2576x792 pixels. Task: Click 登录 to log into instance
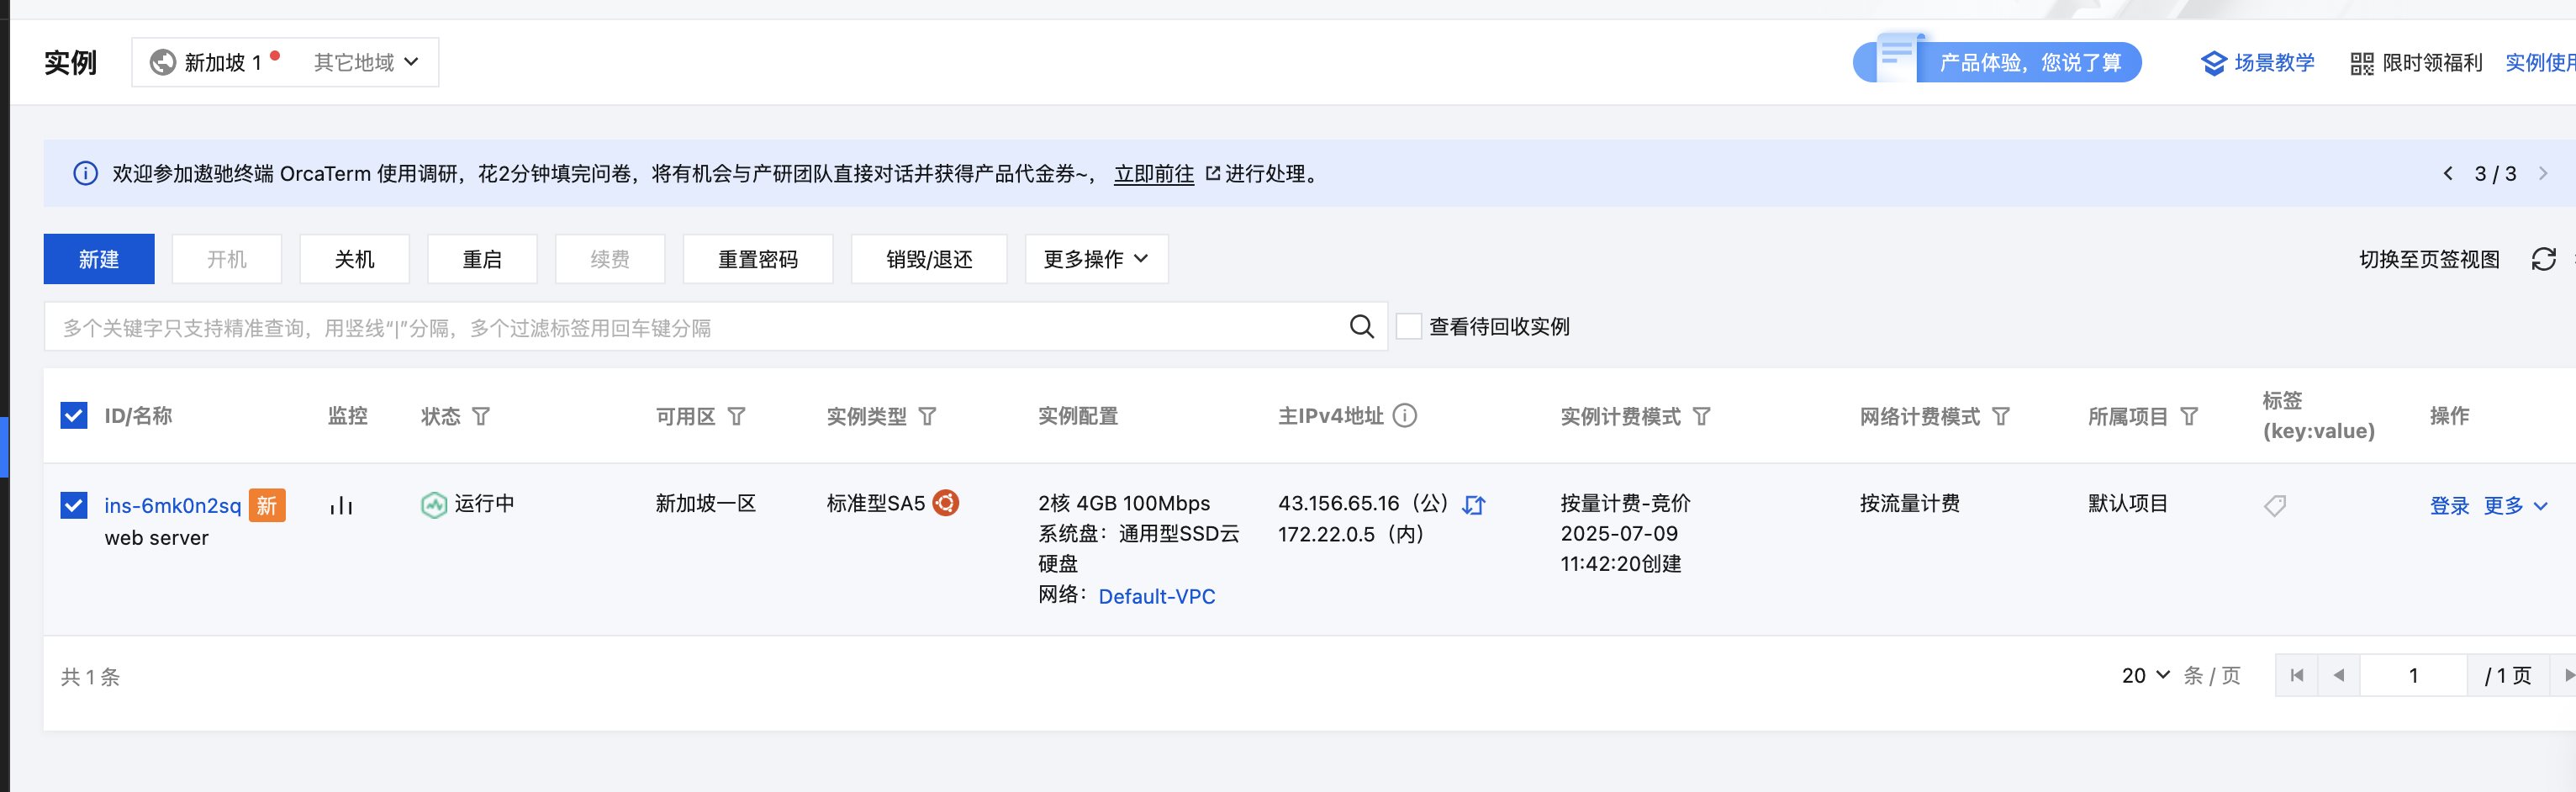coord(2450,506)
